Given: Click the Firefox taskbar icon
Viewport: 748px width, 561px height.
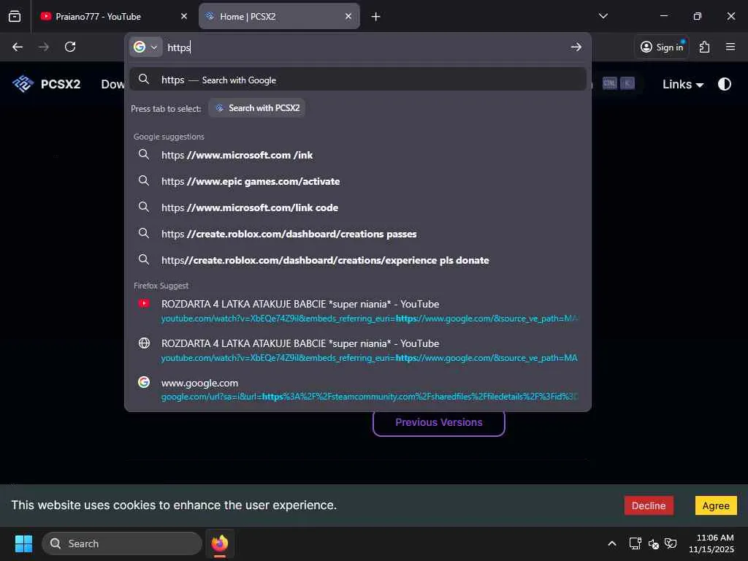Looking at the screenshot, I should click(x=219, y=543).
